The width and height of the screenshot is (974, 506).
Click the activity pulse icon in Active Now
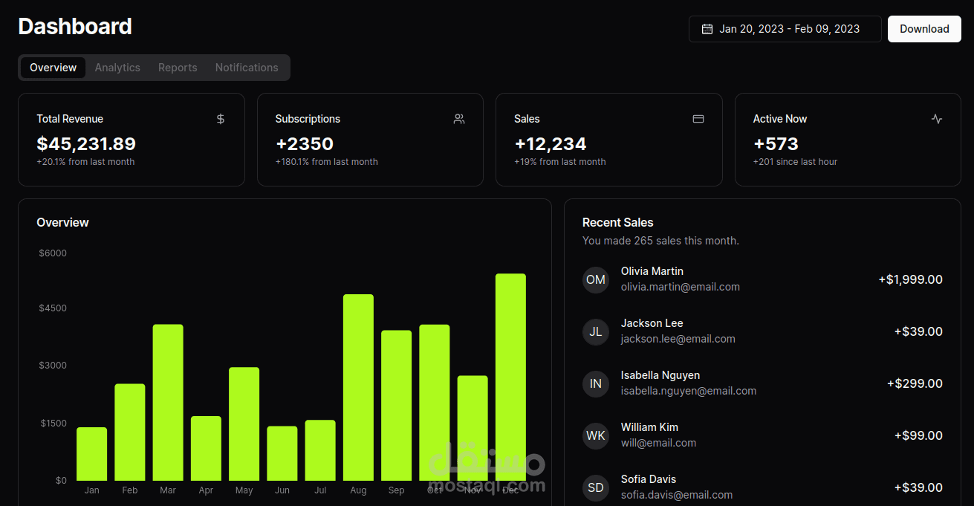[x=937, y=119]
